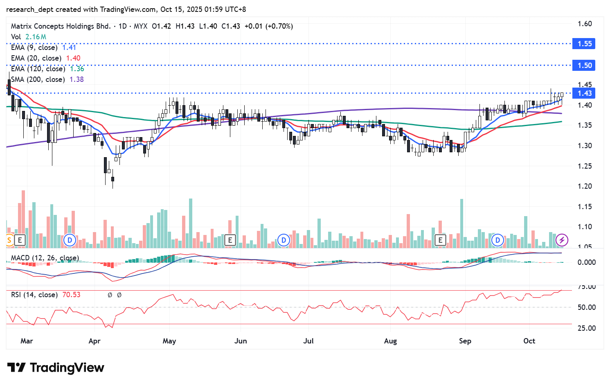This screenshot has width=610, height=386.
Task: Click the earnings E marker in late August
Action: pos(440,240)
